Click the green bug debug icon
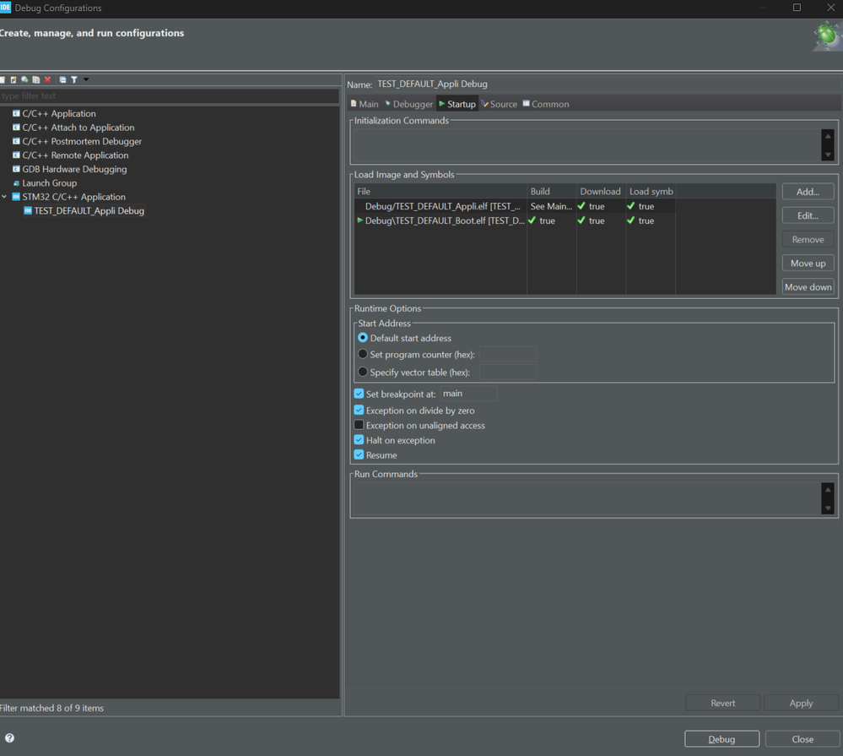This screenshot has width=843, height=756. pyautogui.click(x=828, y=36)
